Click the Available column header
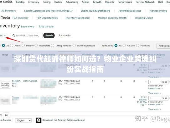Viewport: 170px width, 128px height. pos(86,55)
